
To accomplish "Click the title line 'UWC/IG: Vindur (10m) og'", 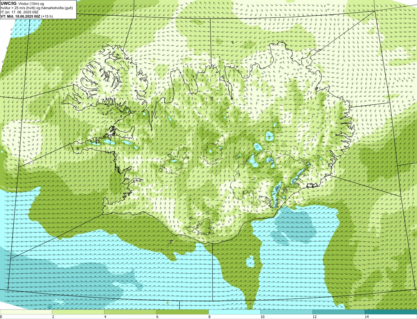I will (x=22, y=3).
